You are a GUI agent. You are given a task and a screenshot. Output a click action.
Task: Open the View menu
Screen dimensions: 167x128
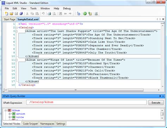tap(24, 8)
